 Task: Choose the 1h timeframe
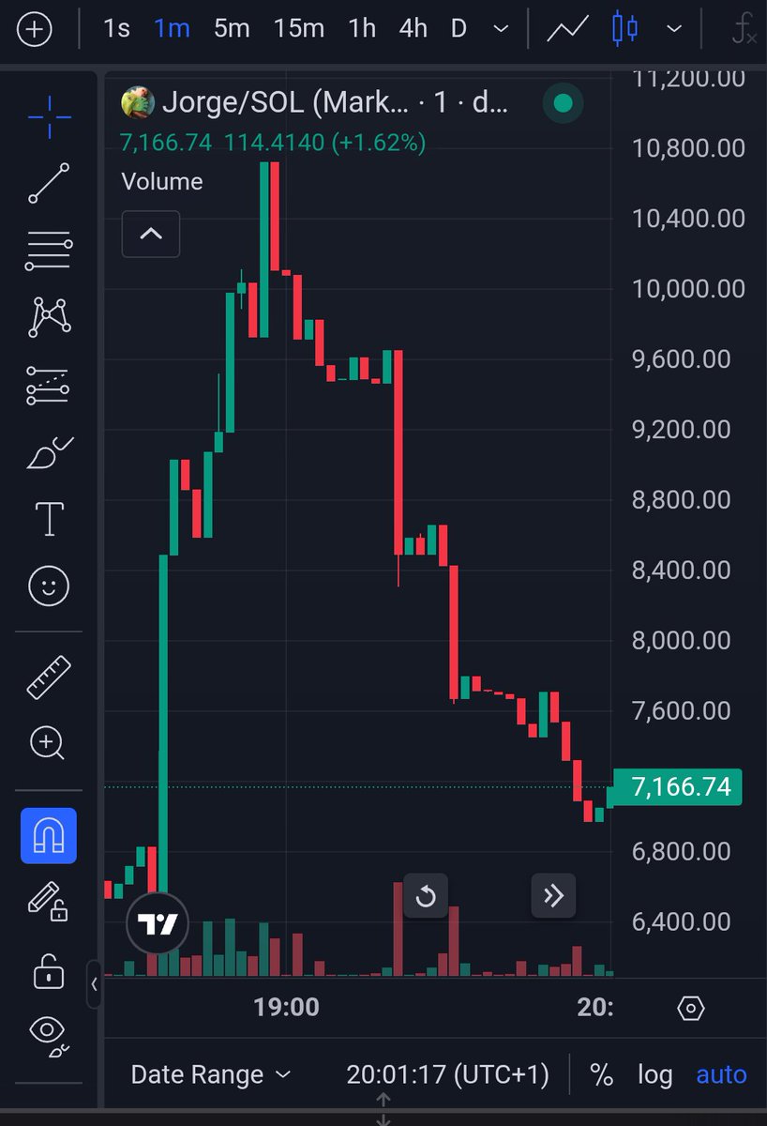click(x=362, y=29)
